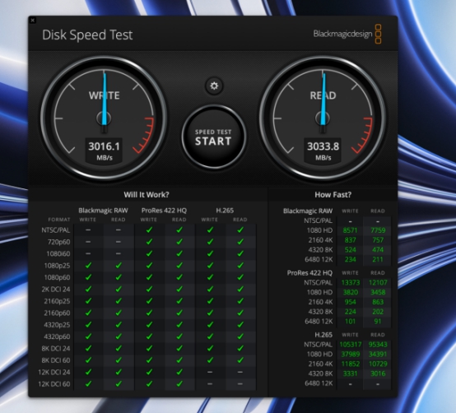Click the H.265 NTSC/PAL read value 95343

coord(378,345)
